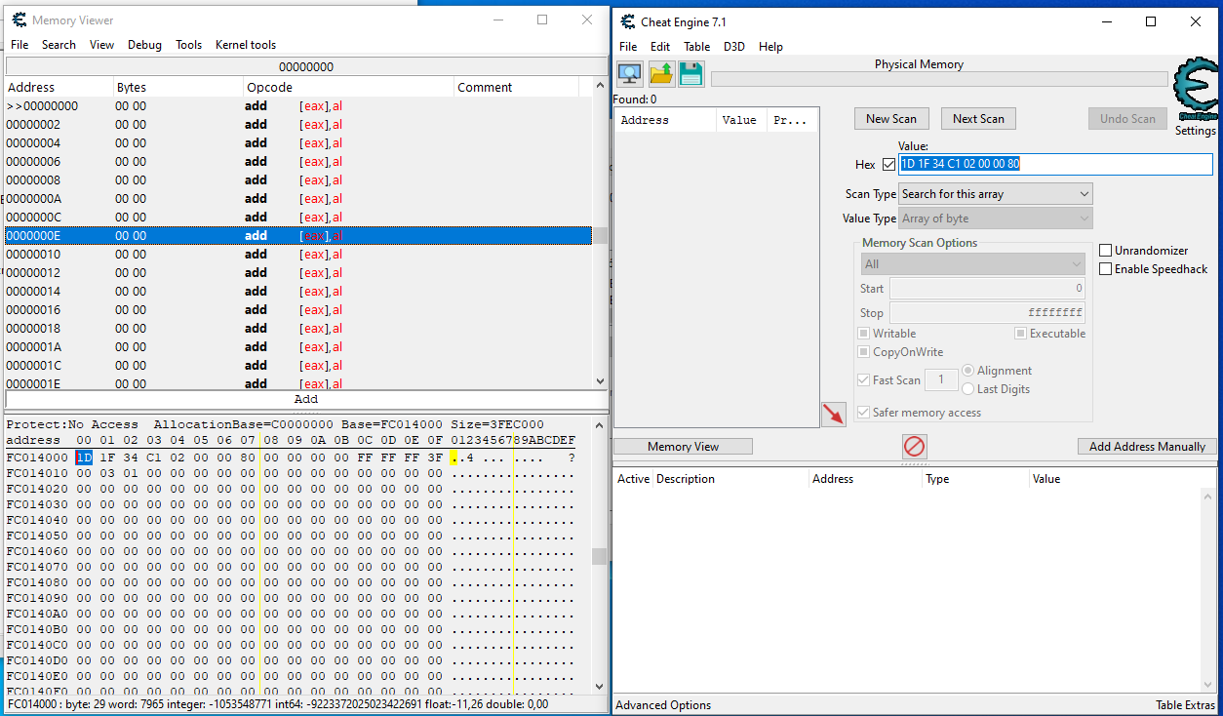1223x716 pixels.
Task: Open the Debug menu in Memory Viewer
Action: 144,44
